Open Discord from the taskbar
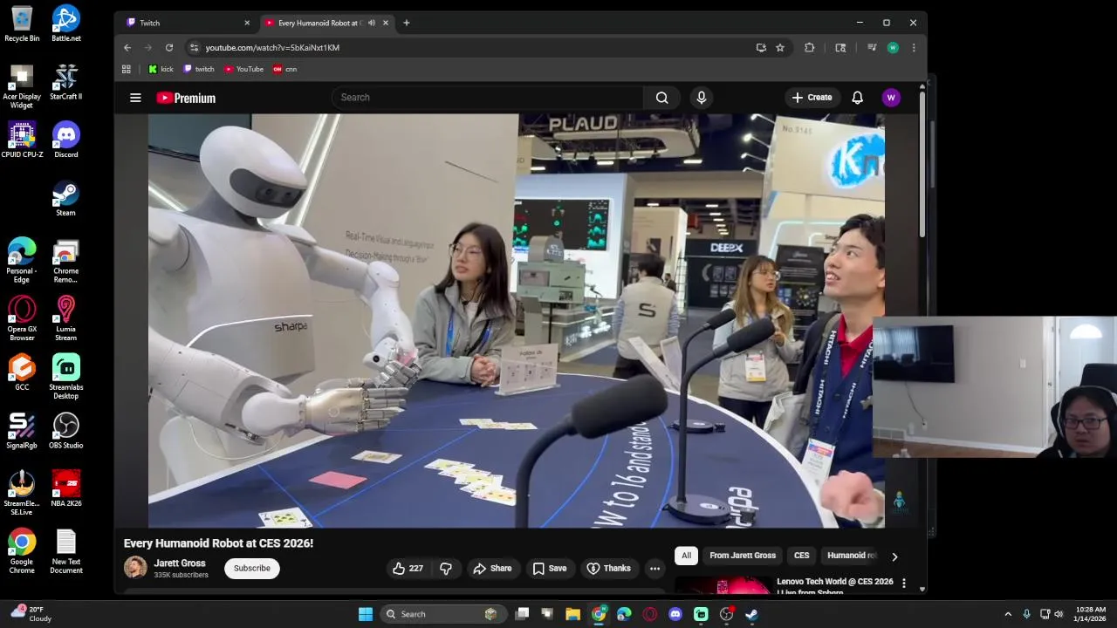This screenshot has width=1117, height=628. point(675,614)
